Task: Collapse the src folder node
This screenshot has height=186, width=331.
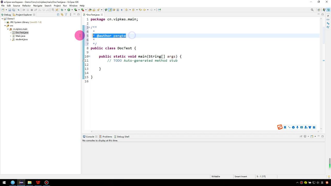Action: pos(5,26)
